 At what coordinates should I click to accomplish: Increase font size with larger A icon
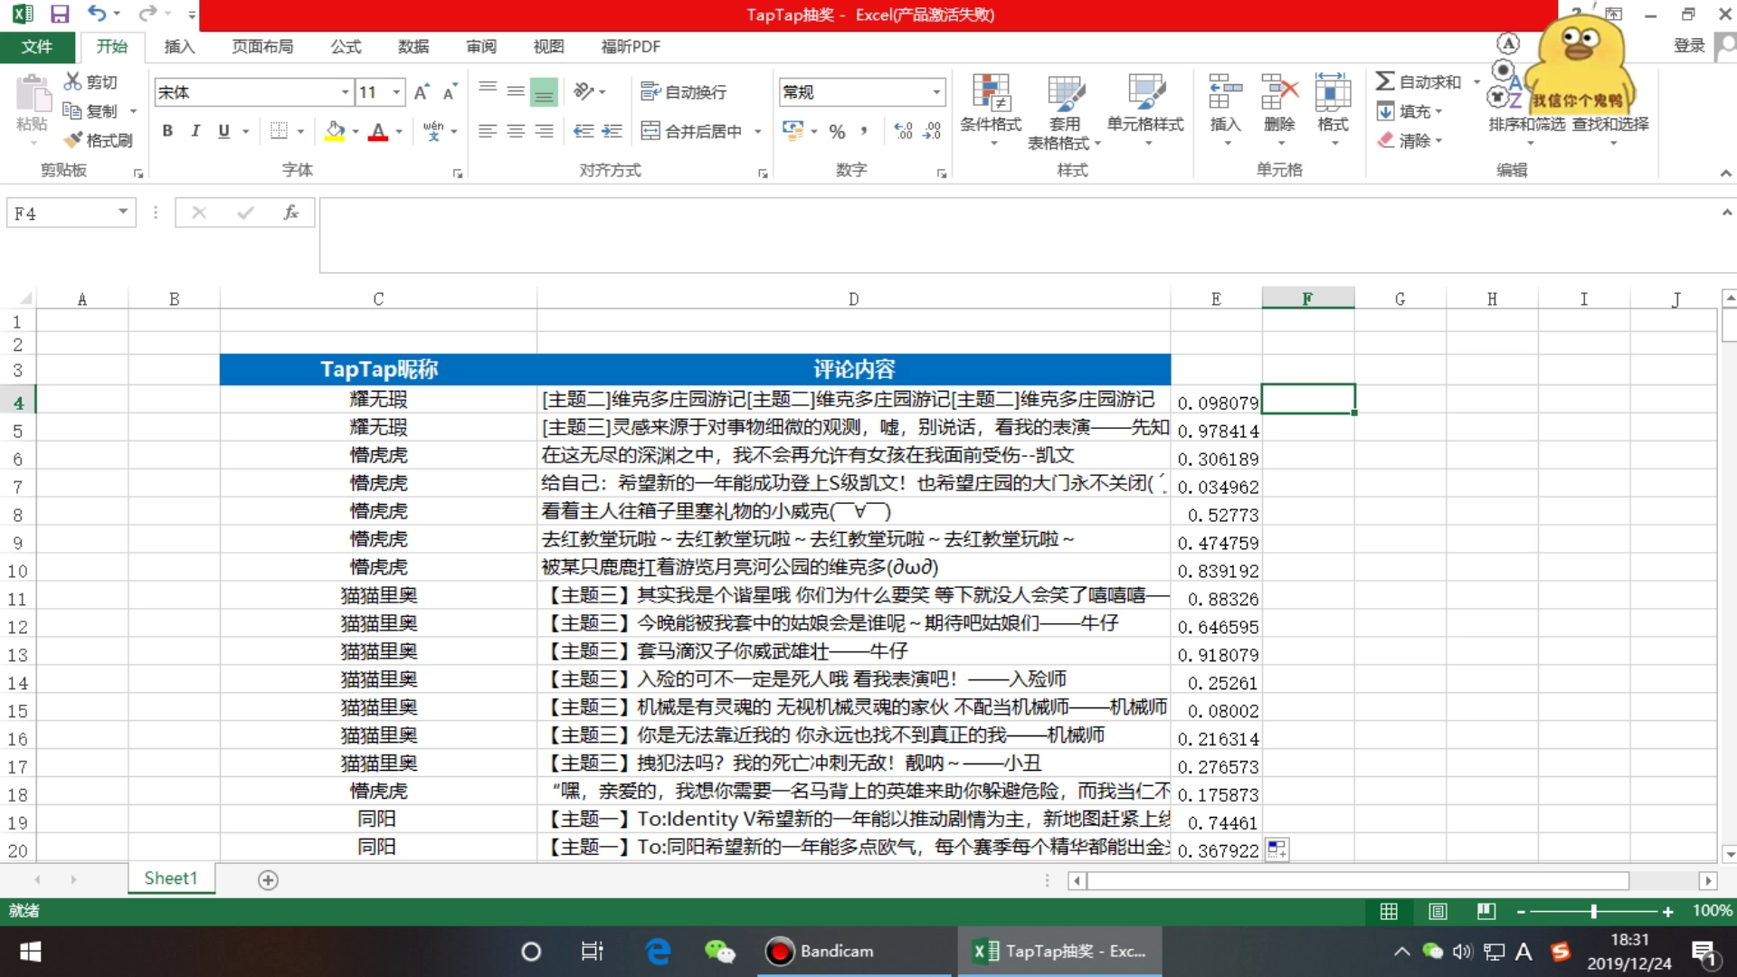coord(422,91)
